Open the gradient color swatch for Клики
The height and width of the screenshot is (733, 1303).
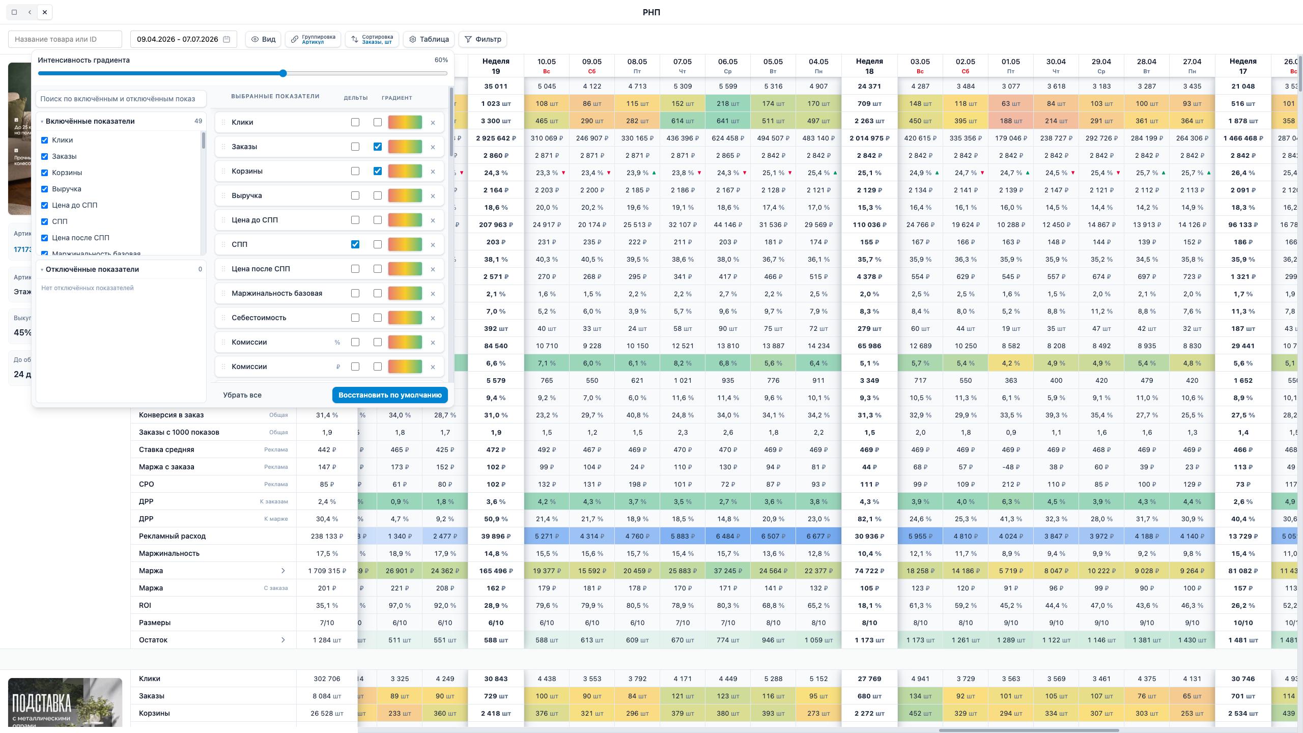click(405, 122)
